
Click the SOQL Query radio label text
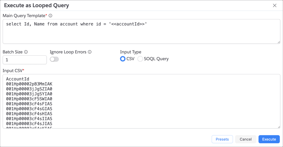tap(156, 59)
